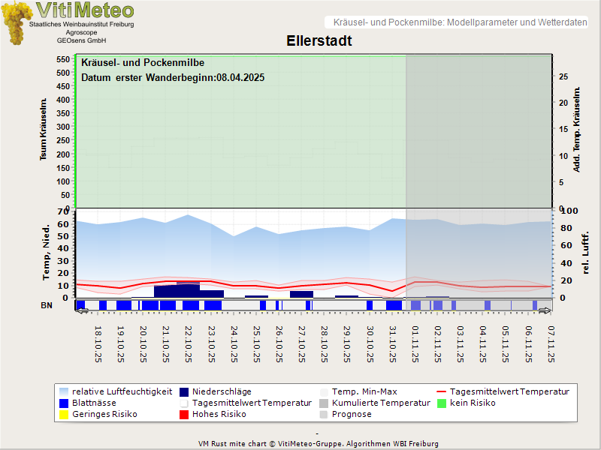Image resolution: width=601 pixels, height=450 pixels.
Task: Click the VitiMeteo title text
Action: pos(85,10)
